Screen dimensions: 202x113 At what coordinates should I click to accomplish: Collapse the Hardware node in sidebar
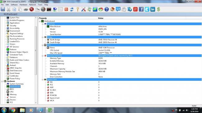2,81
